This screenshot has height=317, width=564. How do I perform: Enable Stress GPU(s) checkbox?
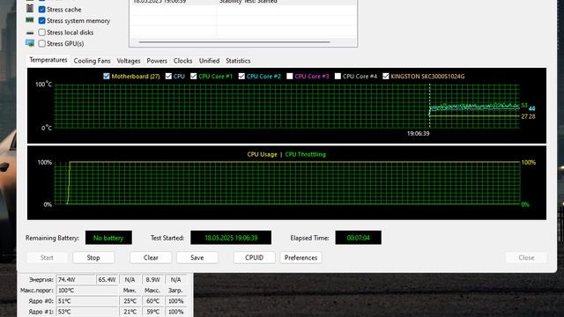pos(42,43)
